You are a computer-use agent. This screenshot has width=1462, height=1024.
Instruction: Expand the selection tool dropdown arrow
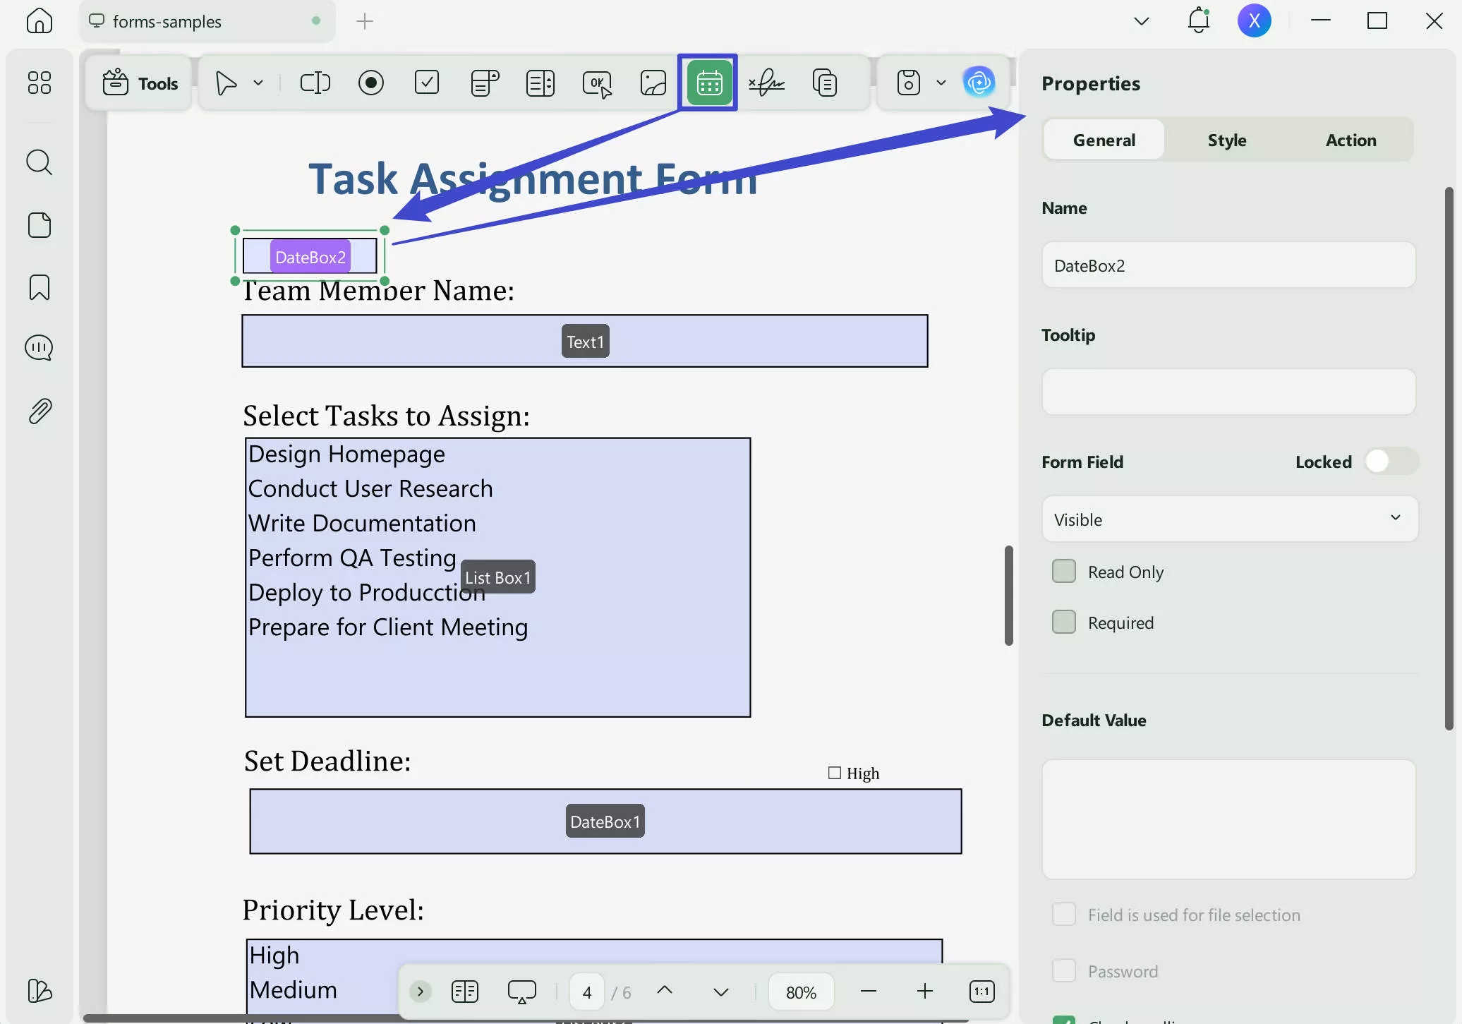point(258,83)
